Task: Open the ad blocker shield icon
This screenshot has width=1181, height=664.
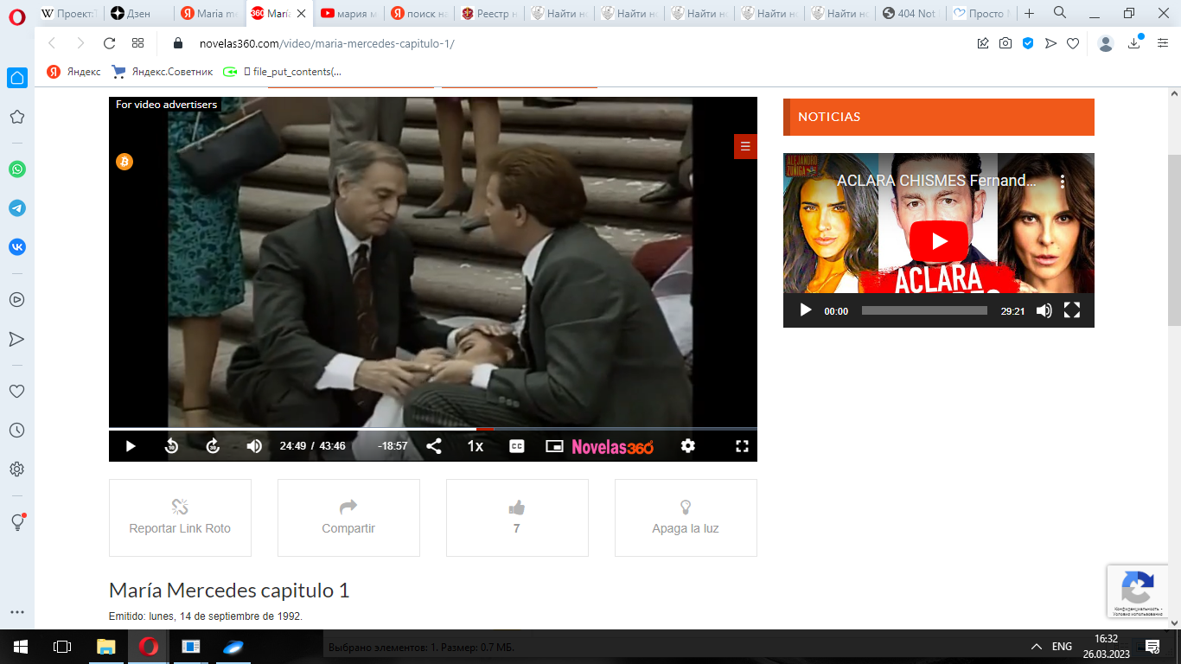Action: pyautogui.click(x=1028, y=43)
